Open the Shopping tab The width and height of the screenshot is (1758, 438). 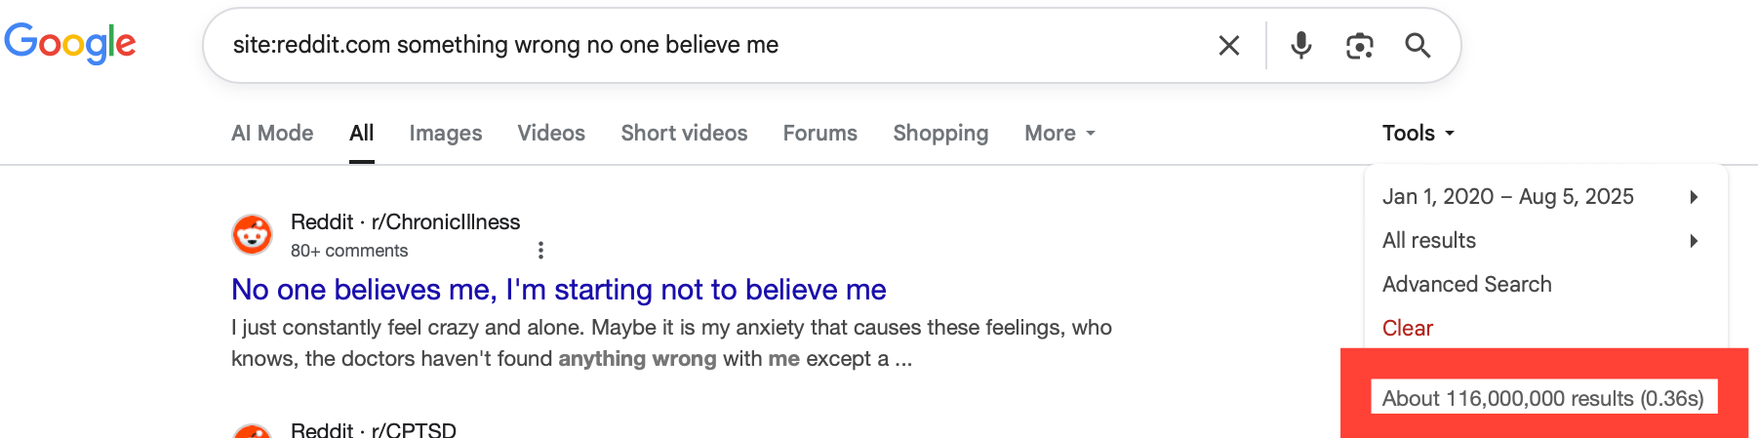click(940, 133)
